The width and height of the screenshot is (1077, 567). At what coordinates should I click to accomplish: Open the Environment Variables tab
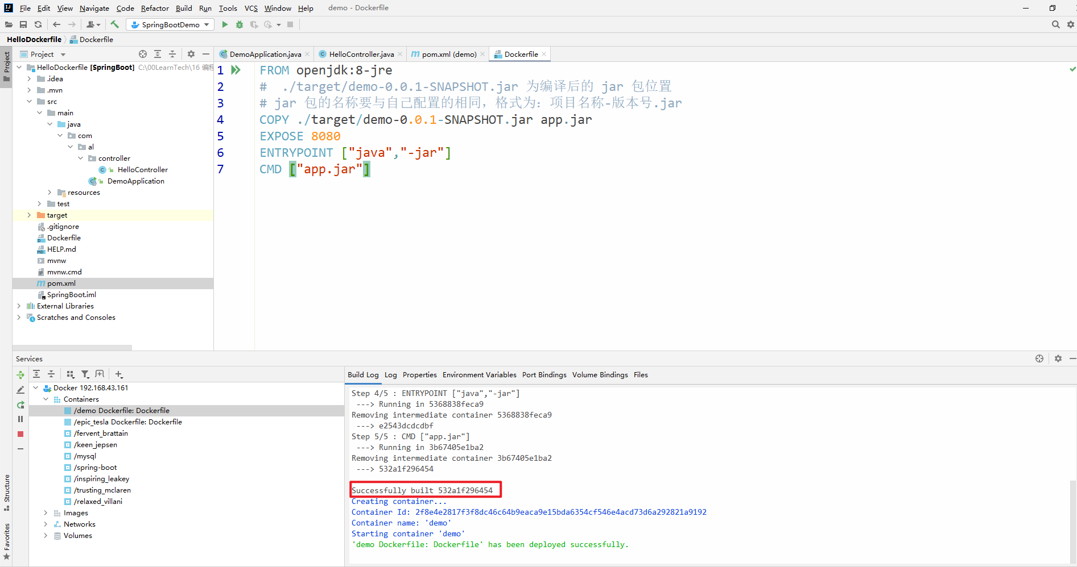480,375
